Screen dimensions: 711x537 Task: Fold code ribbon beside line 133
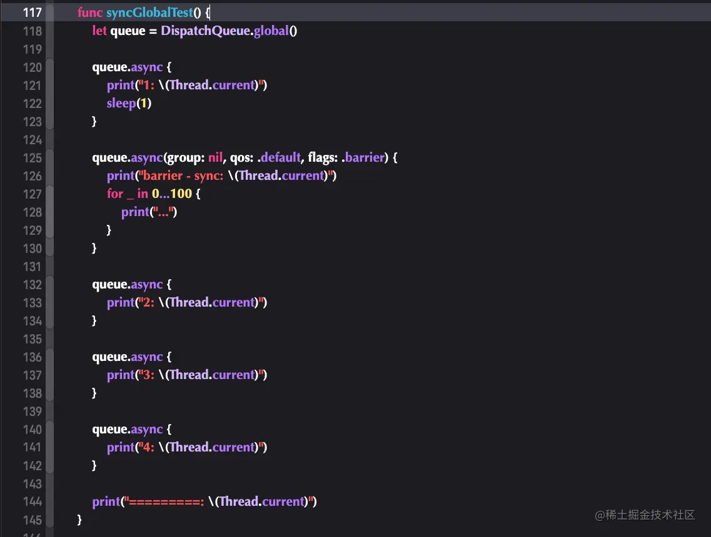coord(50,302)
